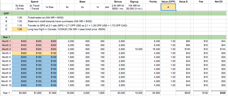Select the bold $529 Net EV total
The height and width of the screenshot is (96, 228).
pyautogui.click(x=219, y=93)
